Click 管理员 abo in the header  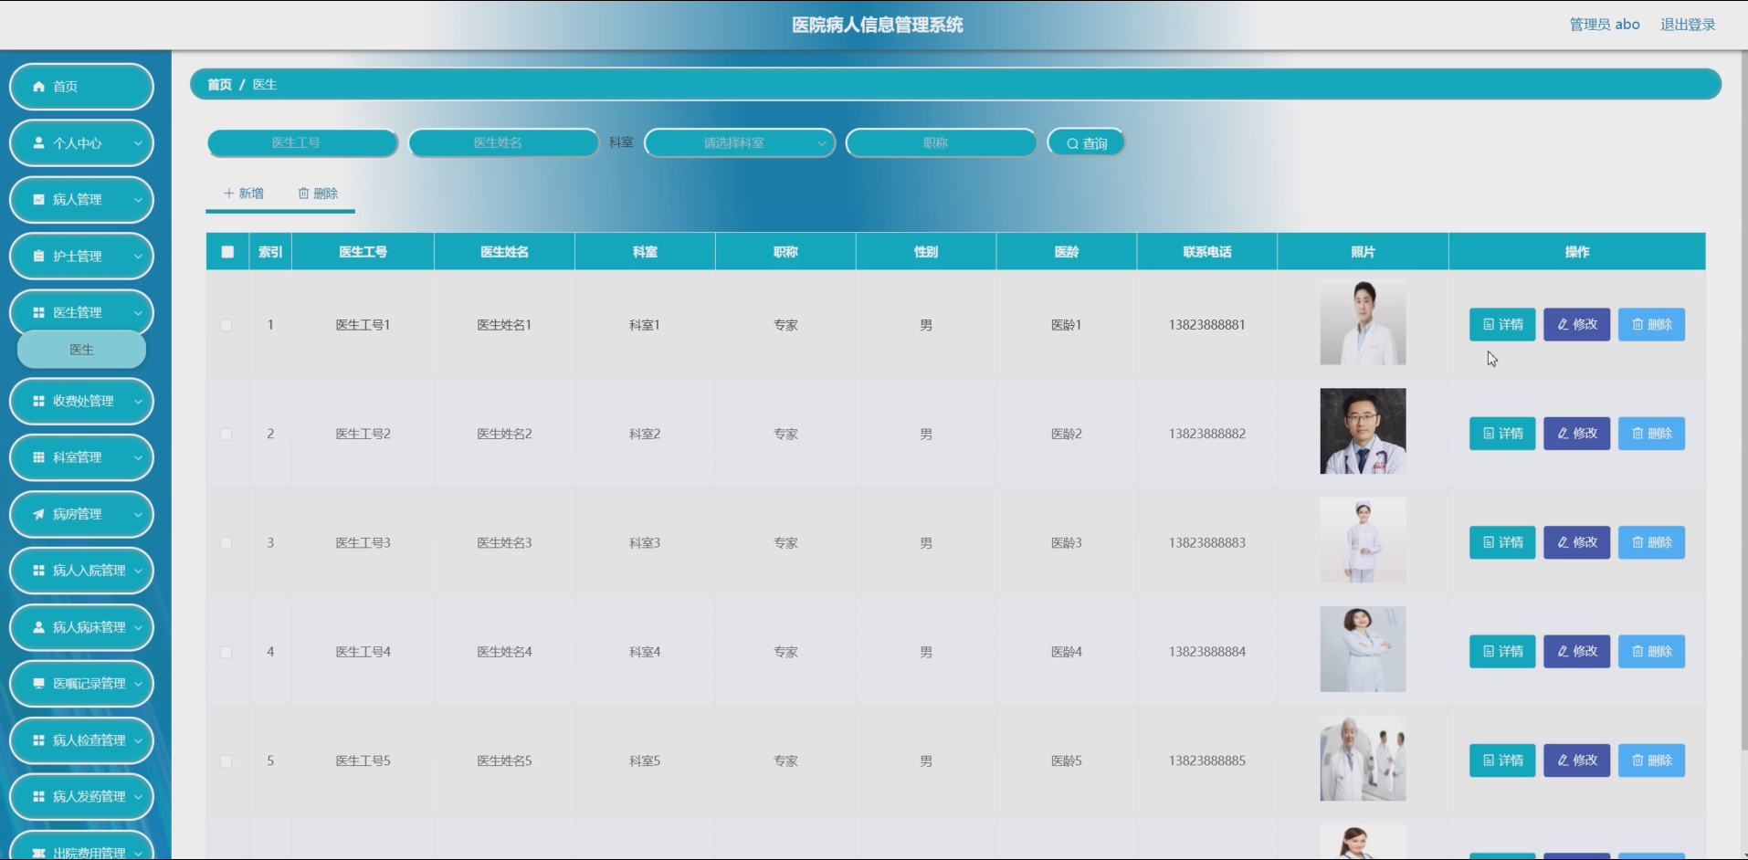click(x=1605, y=25)
